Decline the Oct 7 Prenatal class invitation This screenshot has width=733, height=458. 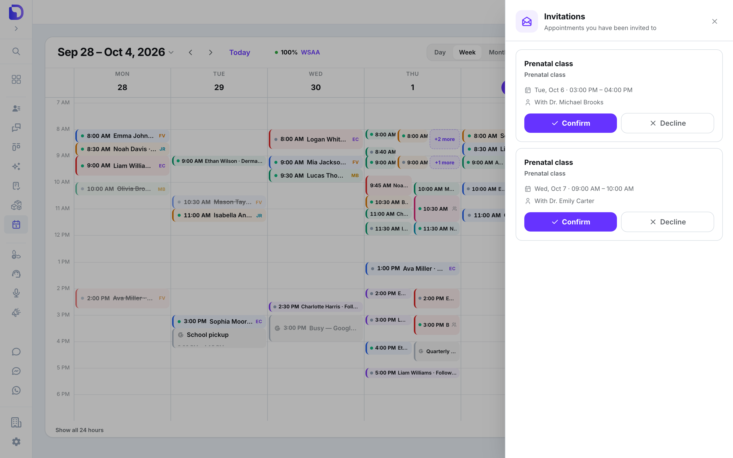[x=668, y=222]
